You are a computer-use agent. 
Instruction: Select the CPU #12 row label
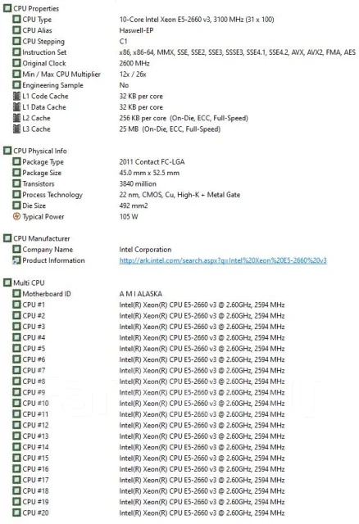pyautogui.click(x=35, y=425)
